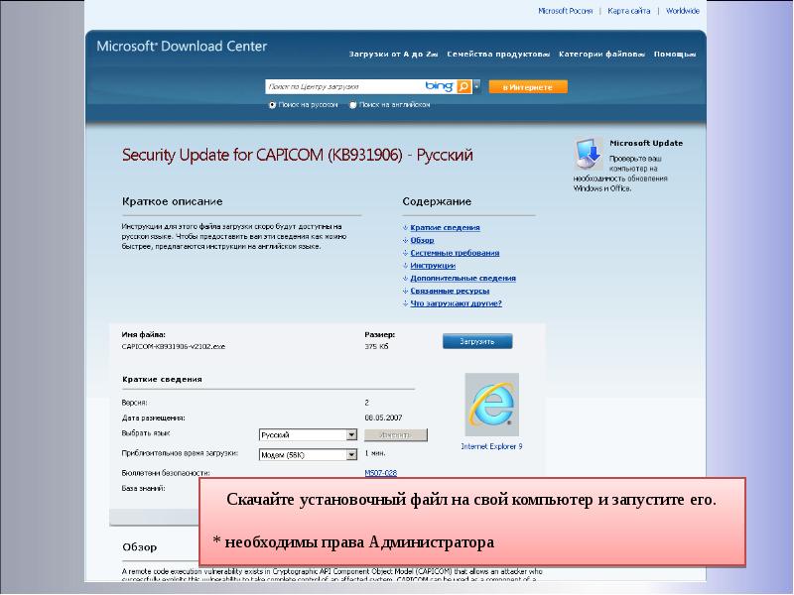Open 'Категории файлов' menu
This screenshot has height=595, width=794.
click(601, 54)
